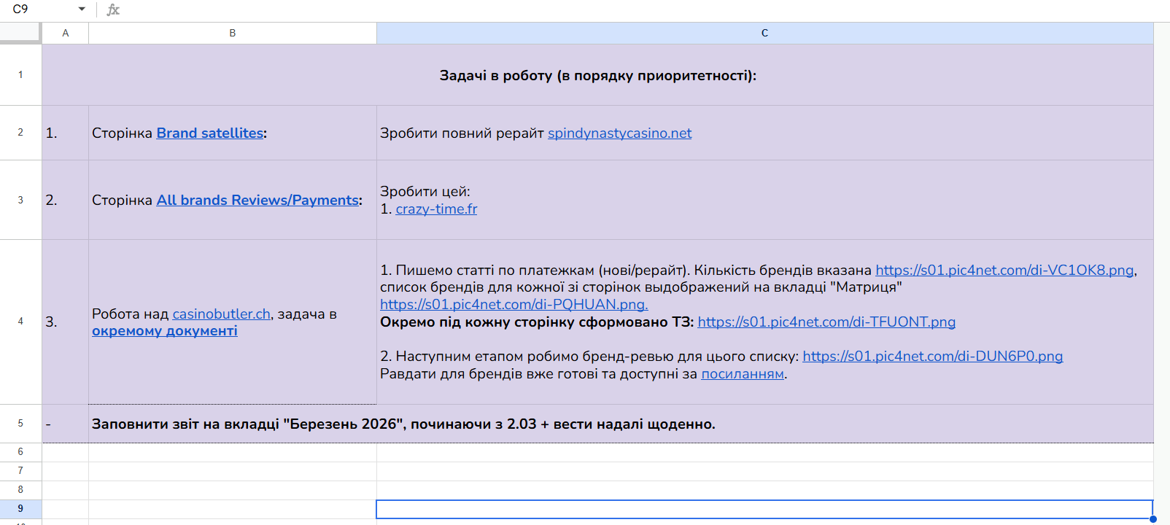The image size is (1170, 525).
Task: Open the 'окремому документі' link
Action: point(165,331)
